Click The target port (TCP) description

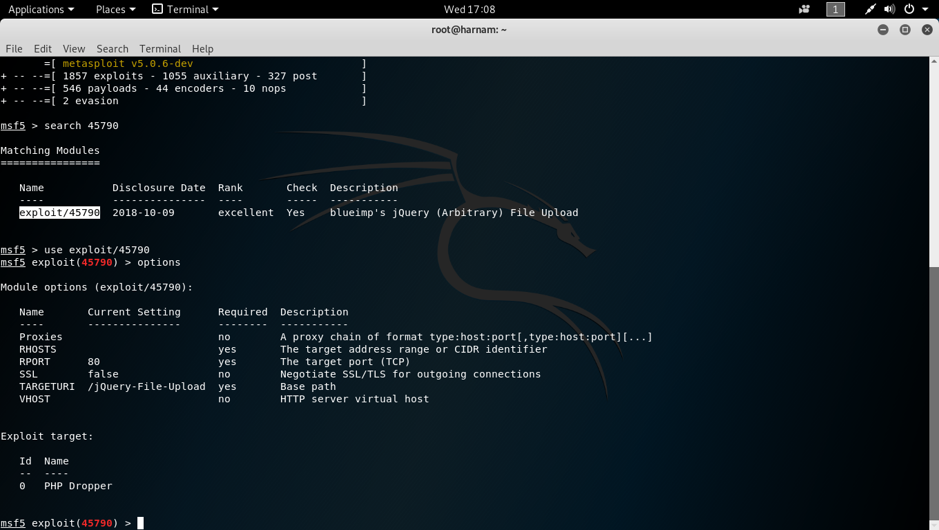pos(345,362)
